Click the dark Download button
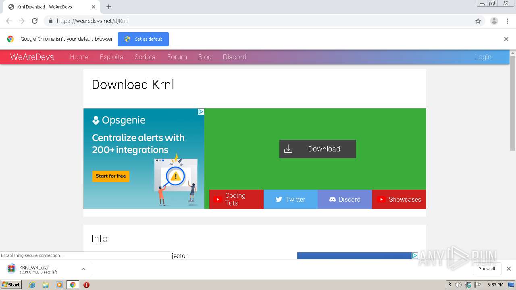The height and width of the screenshot is (290, 516). coord(318,149)
